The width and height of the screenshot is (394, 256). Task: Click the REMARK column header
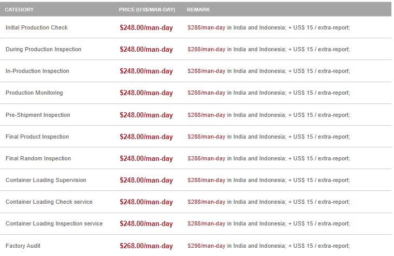[x=198, y=10]
